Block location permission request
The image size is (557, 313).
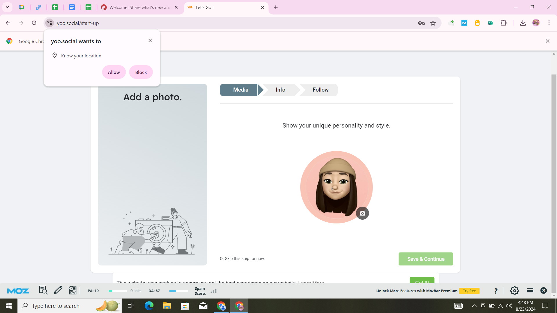(x=141, y=72)
